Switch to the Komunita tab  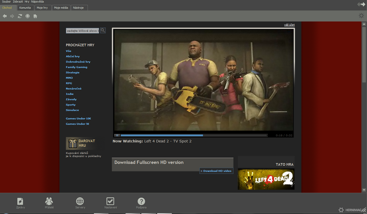(25, 8)
